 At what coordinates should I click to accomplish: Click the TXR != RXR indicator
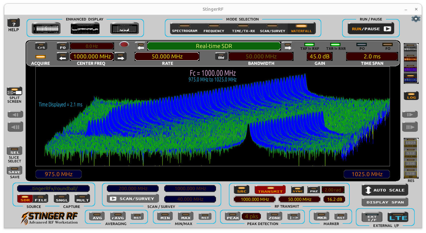335,45
